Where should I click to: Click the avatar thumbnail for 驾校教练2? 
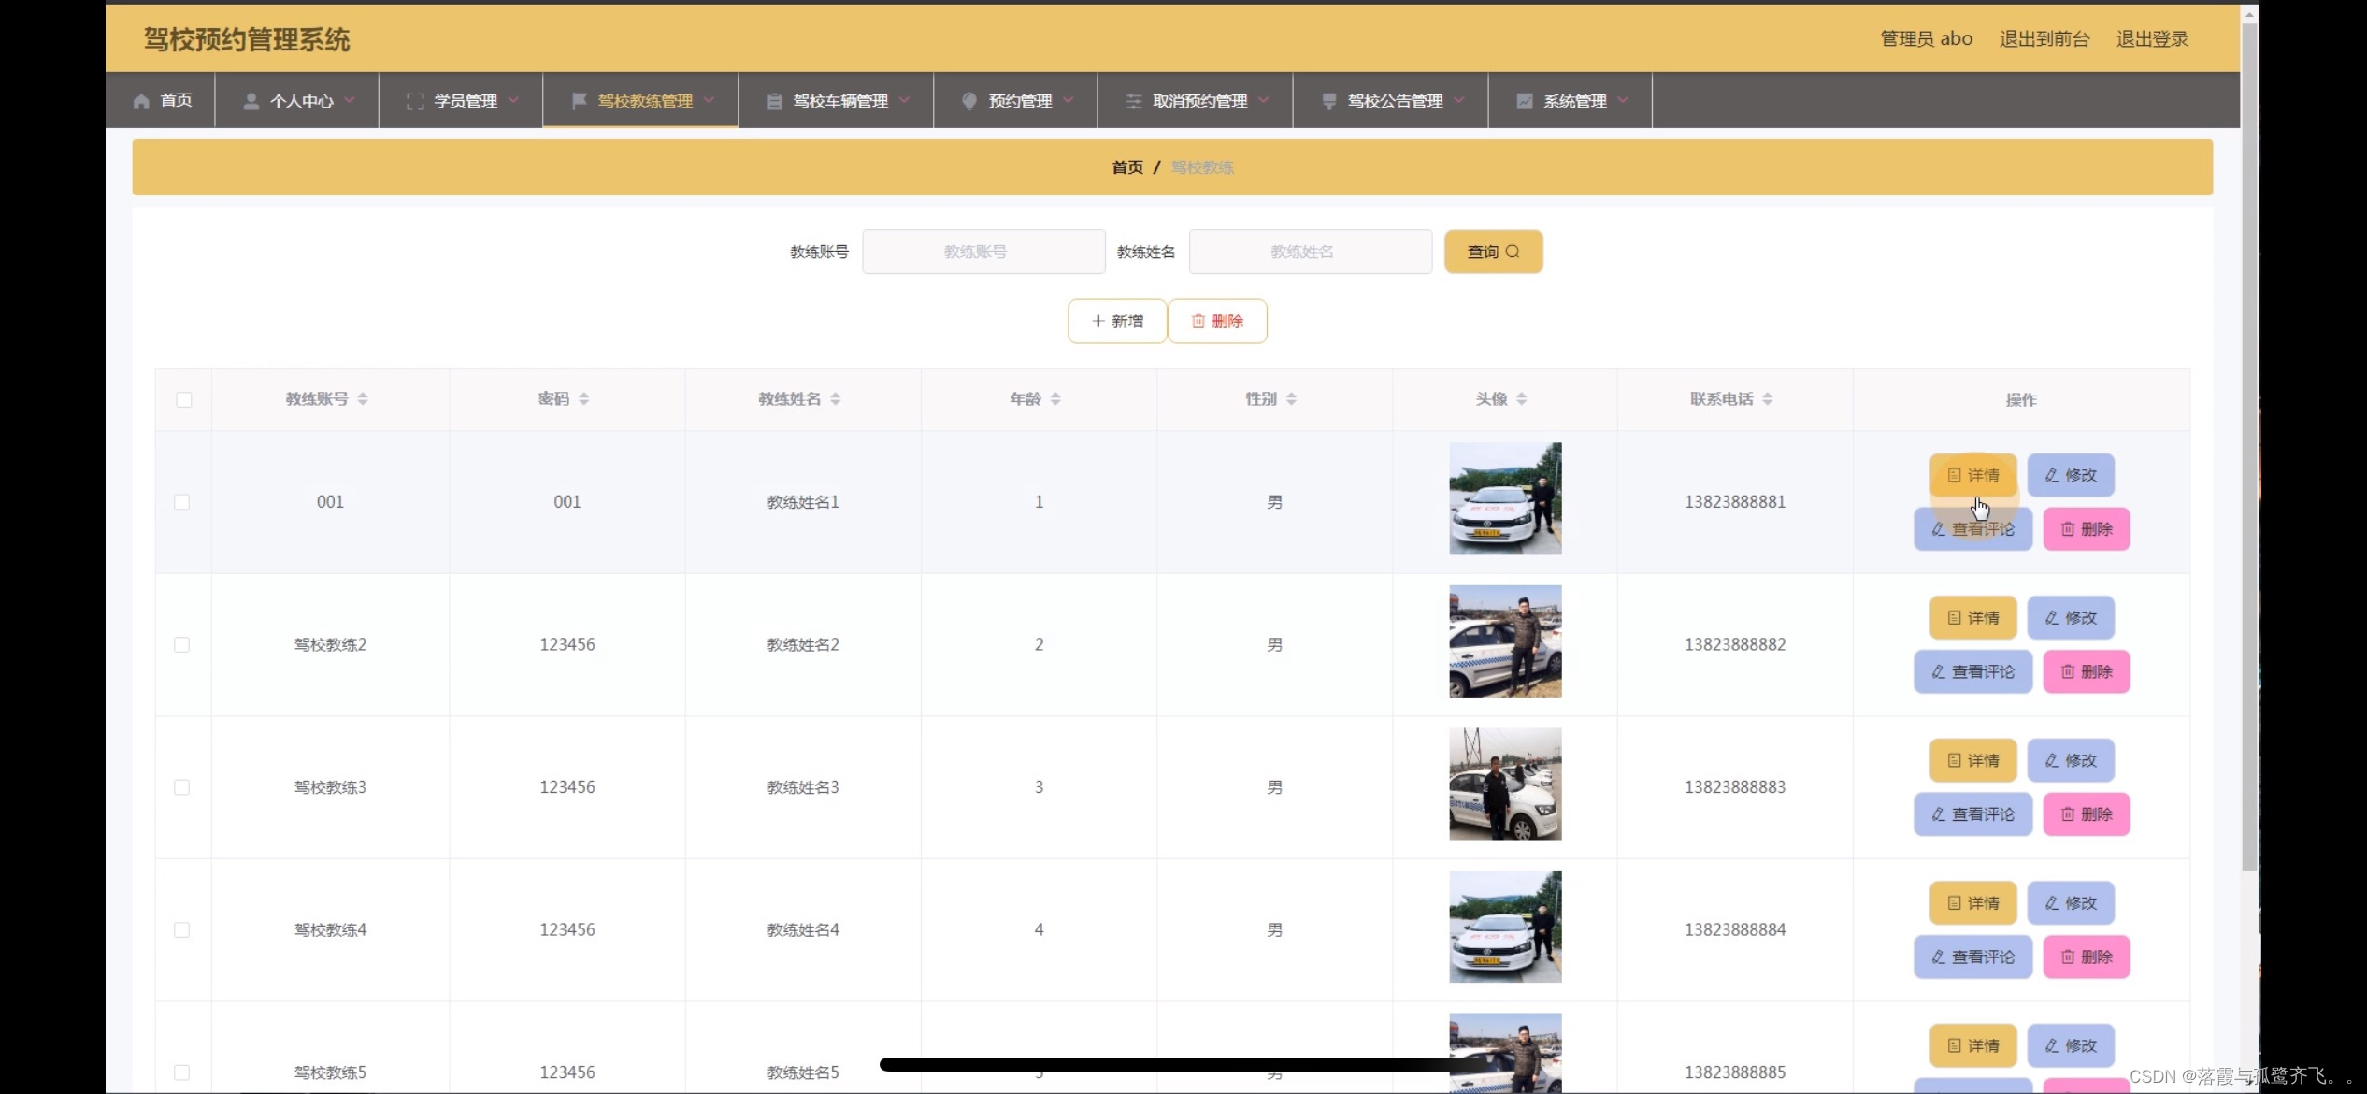pos(1505,641)
